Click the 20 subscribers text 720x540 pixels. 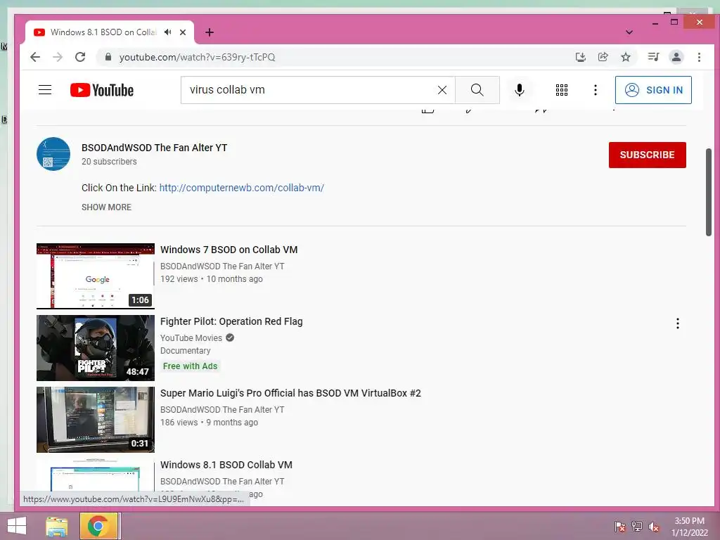click(109, 162)
